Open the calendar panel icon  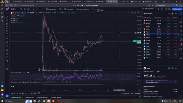(181, 35)
